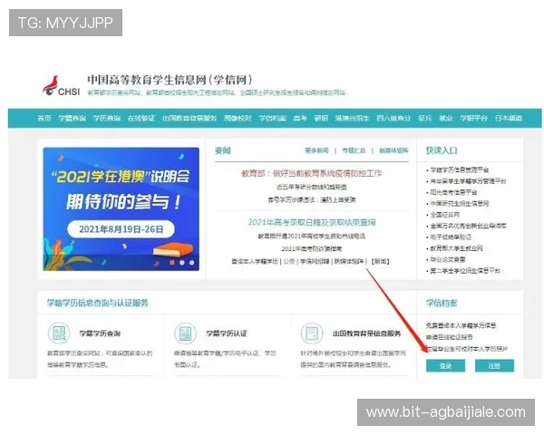Open 全国征兵网 quick link
Viewport: 544px width, 435px height.
pos(445,215)
